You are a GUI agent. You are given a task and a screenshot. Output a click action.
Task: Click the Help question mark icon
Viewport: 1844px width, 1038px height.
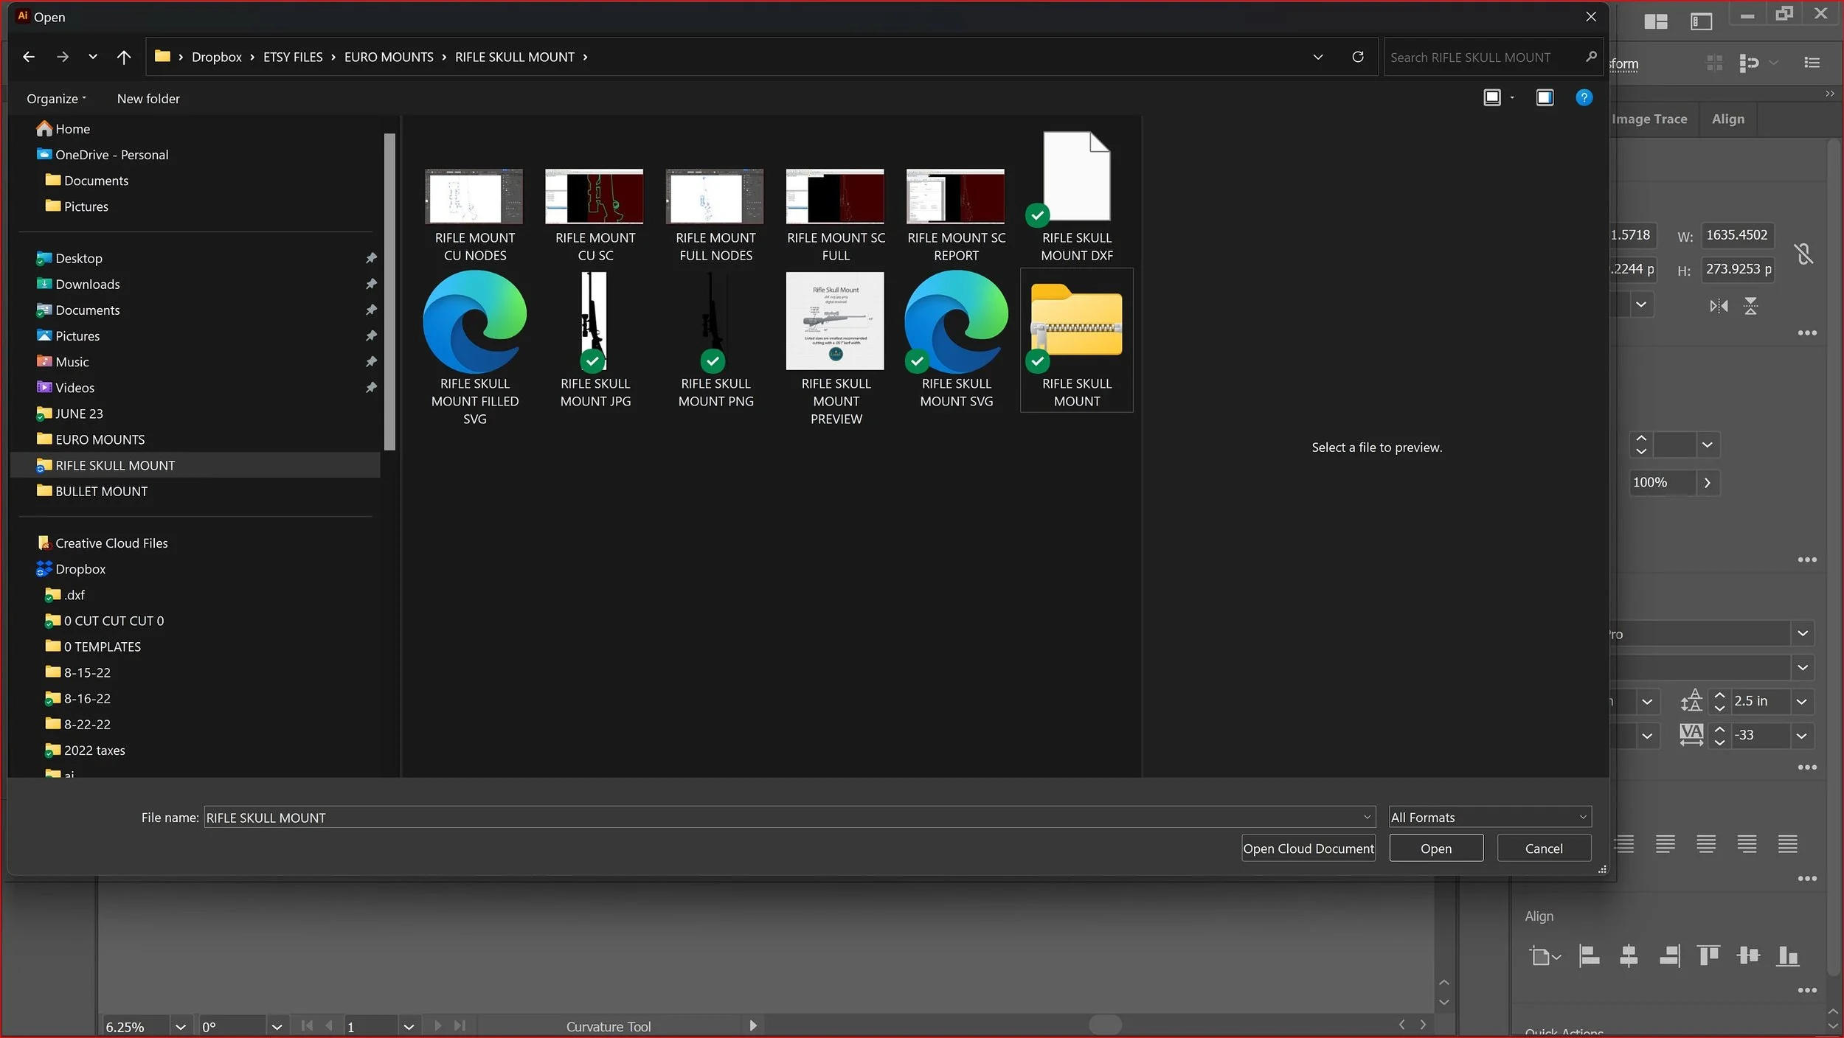1584,97
